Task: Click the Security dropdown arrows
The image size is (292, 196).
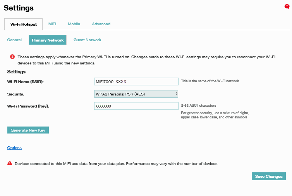Action: 176,94
